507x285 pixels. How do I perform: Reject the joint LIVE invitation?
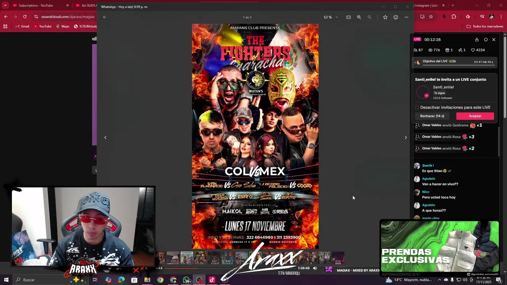432,116
